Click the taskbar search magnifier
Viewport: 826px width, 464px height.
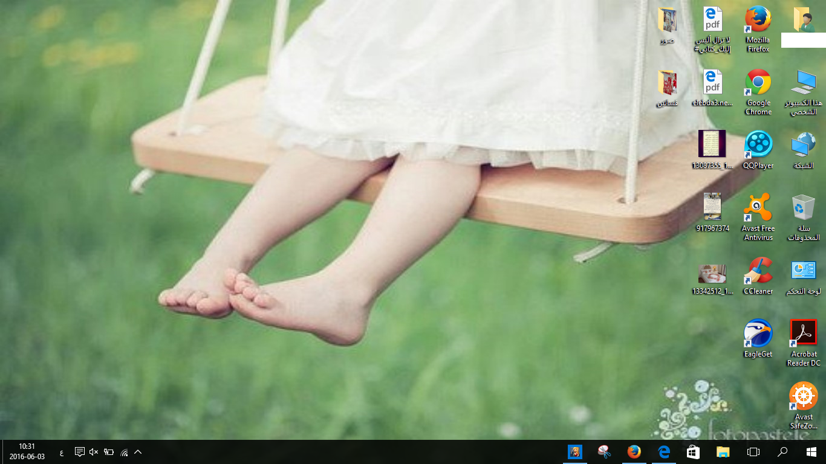(x=782, y=452)
